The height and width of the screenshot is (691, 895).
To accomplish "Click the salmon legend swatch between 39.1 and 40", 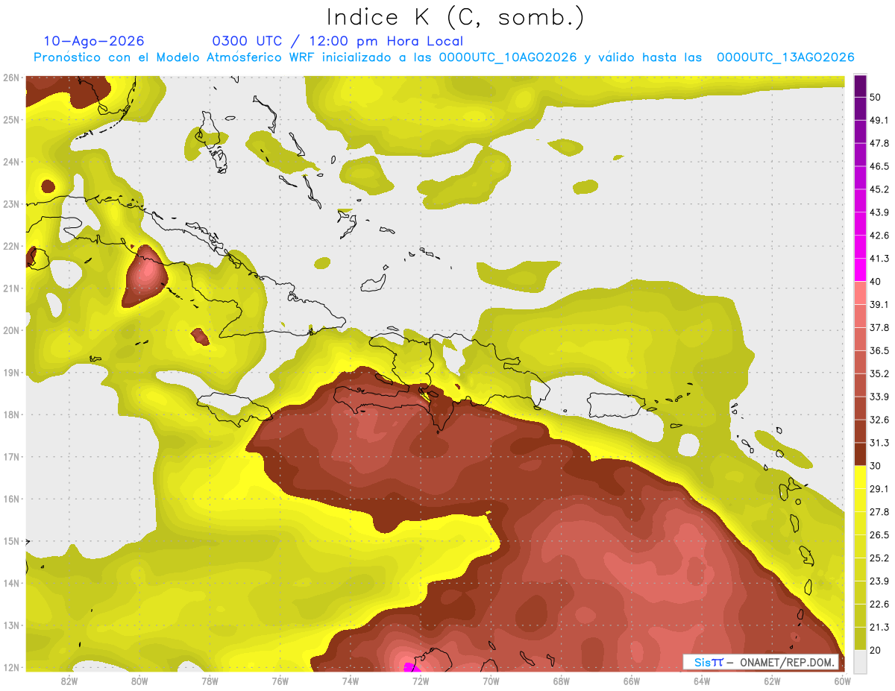I will [x=860, y=293].
